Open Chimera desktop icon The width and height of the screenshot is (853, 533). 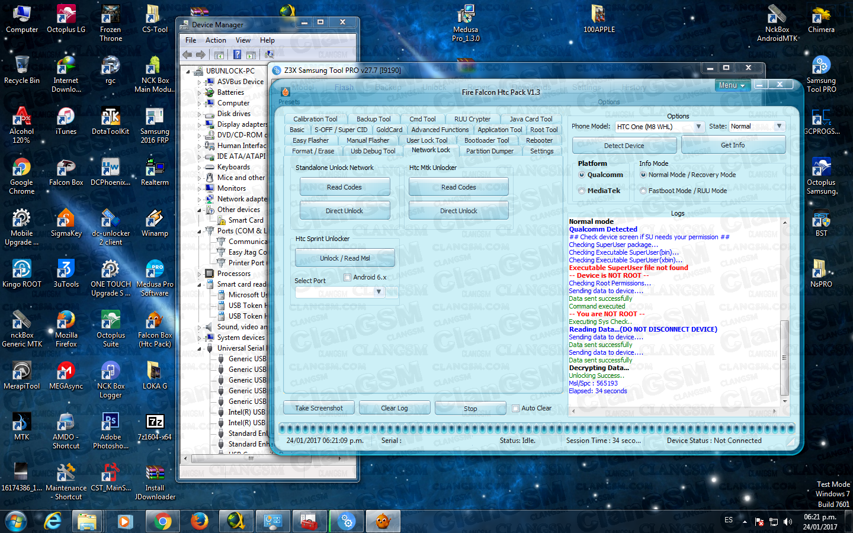coord(821,19)
